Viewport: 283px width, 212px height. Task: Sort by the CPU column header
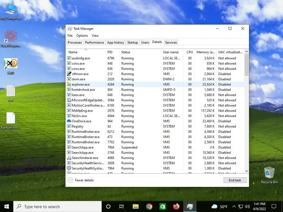point(189,52)
